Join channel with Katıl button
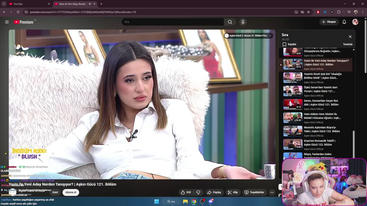This screenshot has width=367, height=206. pyautogui.click(x=55, y=192)
